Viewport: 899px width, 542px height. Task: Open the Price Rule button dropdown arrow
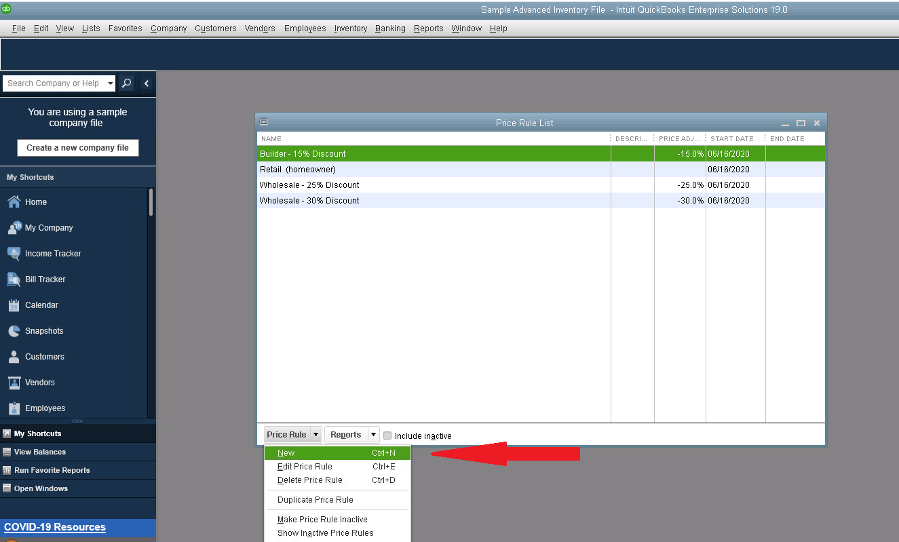coord(315,435)
